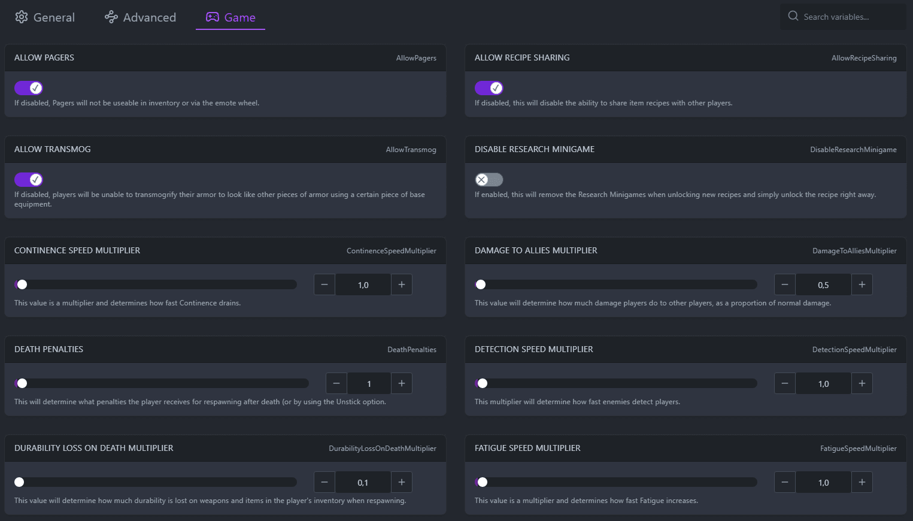Screen dimensions: 913x521
Task: Increase Fatigue Speed Multiplier using plus
Action: pyautogui.click(x=862, y=482)
